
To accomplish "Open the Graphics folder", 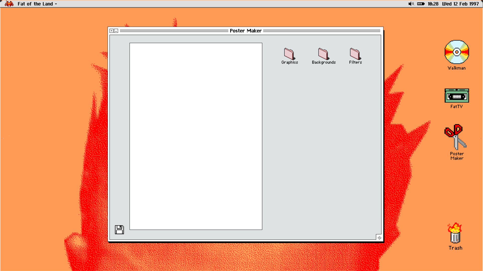I will click(x=289, y=54).
